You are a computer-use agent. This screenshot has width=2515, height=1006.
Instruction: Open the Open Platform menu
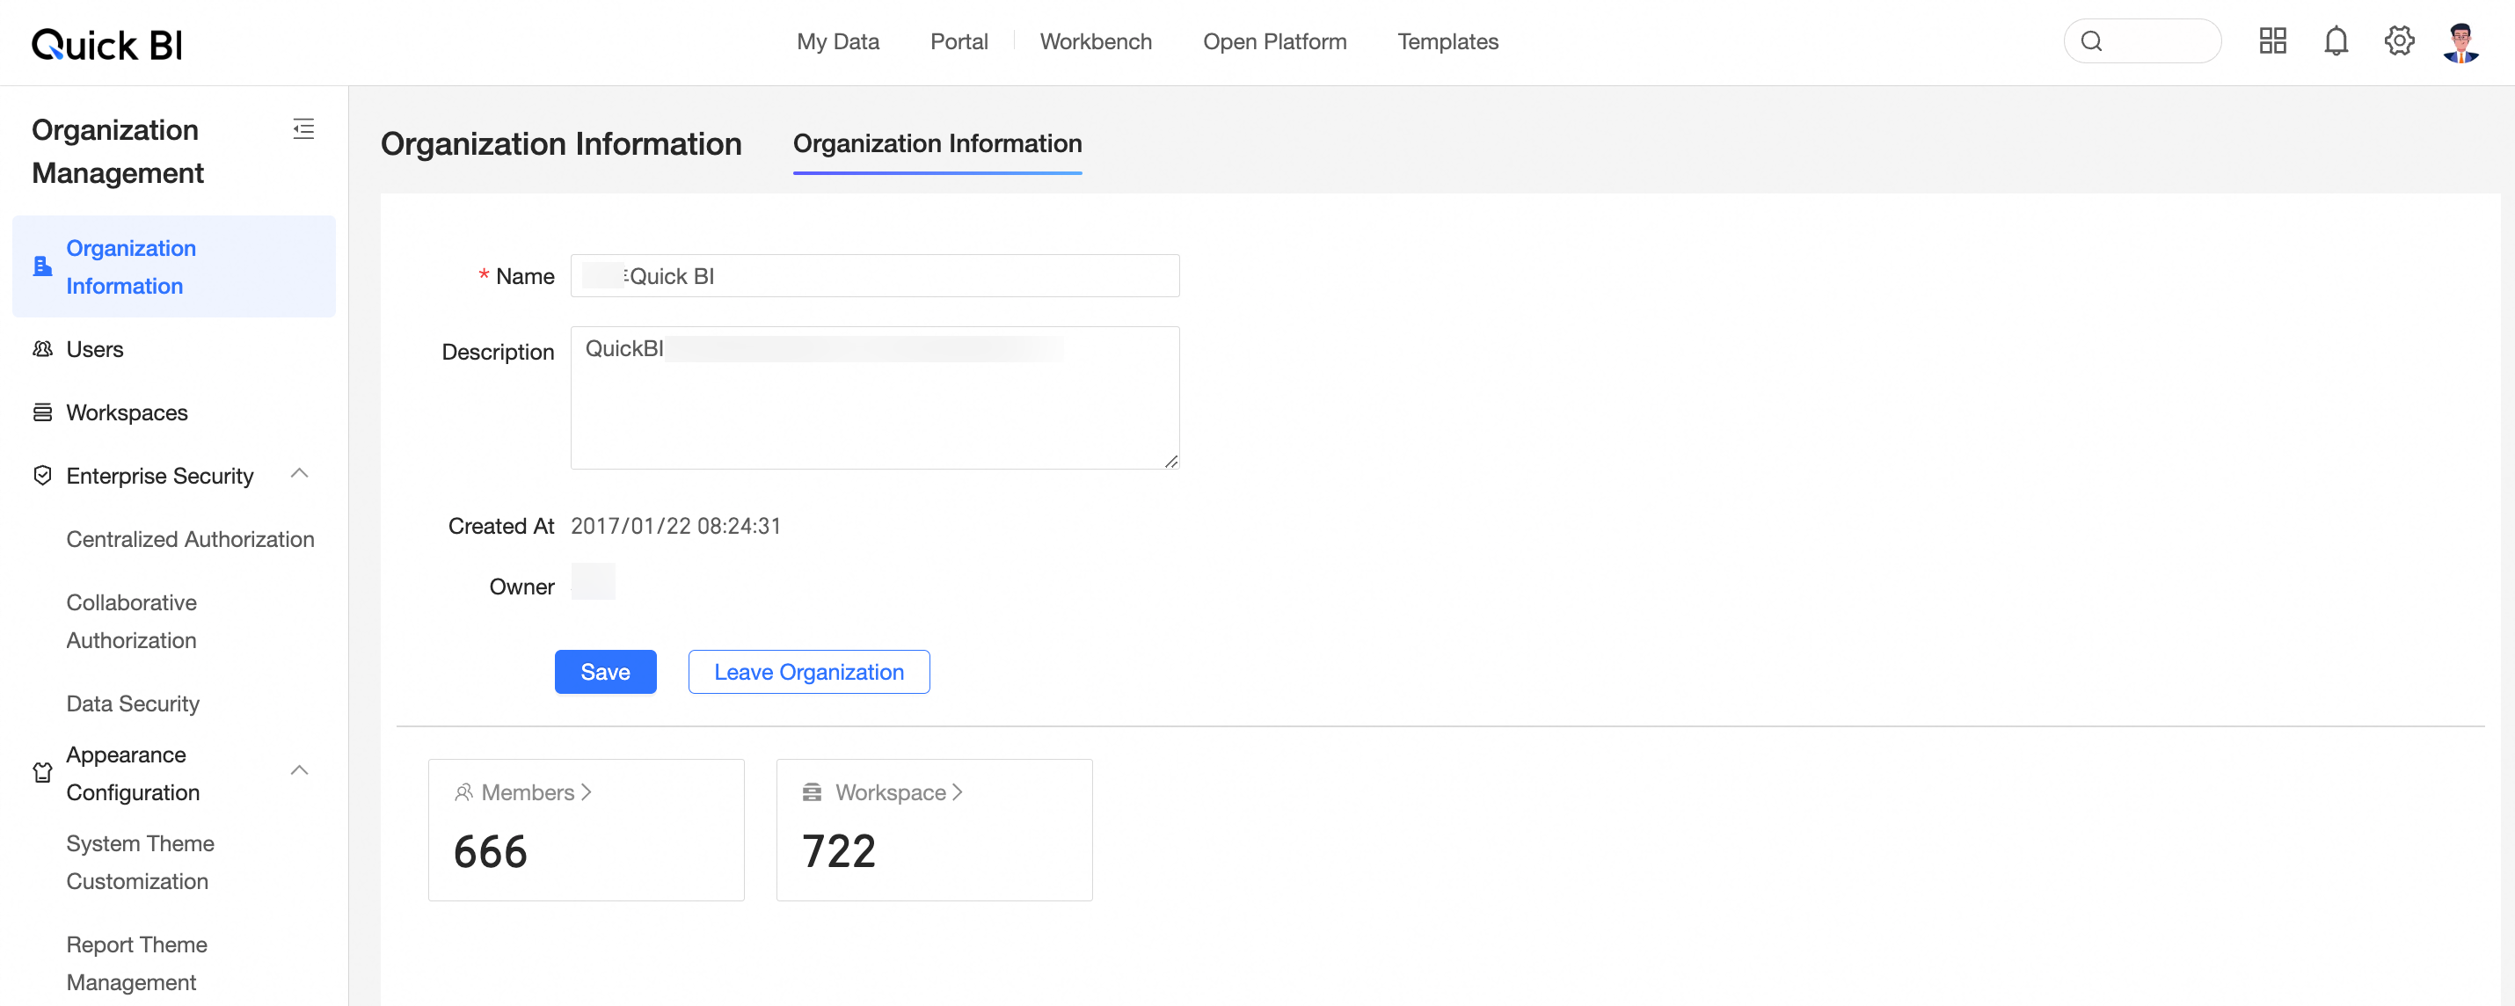[x=1274, y=41]
